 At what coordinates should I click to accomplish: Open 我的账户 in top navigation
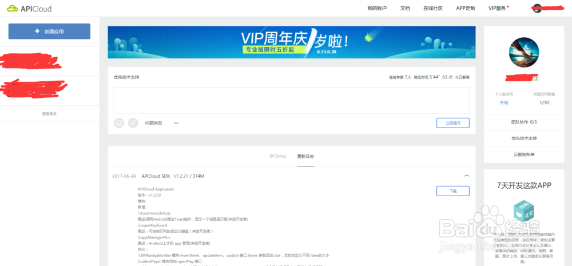click(377, 9)
